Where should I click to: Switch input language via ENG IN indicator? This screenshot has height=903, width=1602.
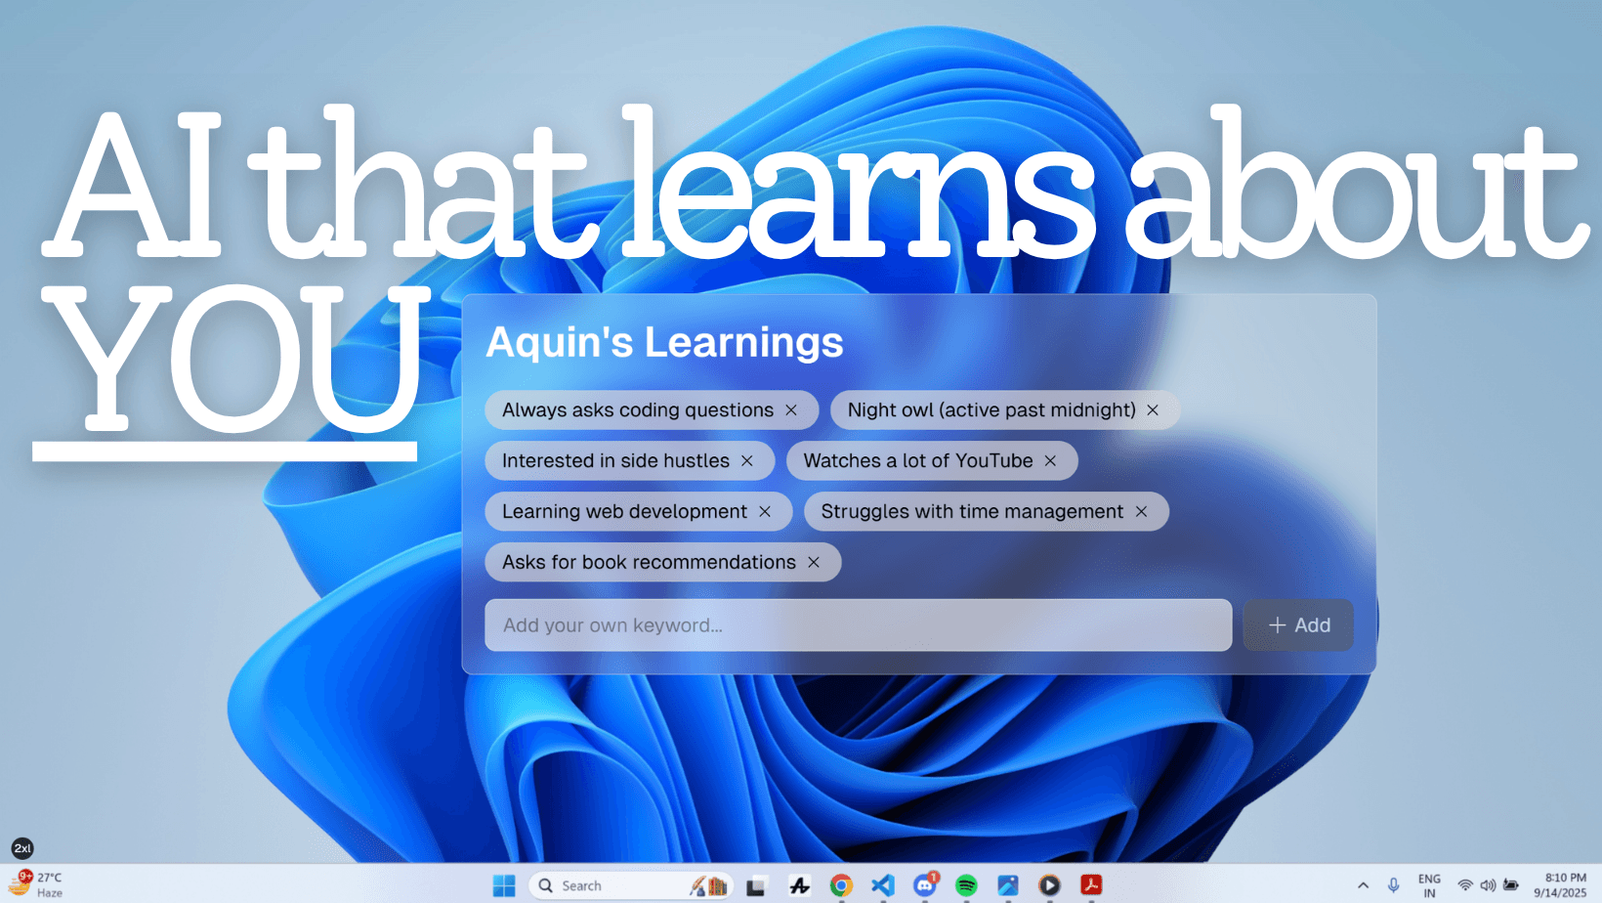[x=1429, y=885]
